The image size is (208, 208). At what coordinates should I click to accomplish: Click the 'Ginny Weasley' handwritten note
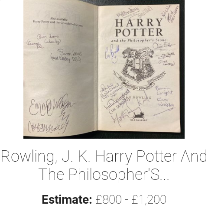(x=166, y=103)
